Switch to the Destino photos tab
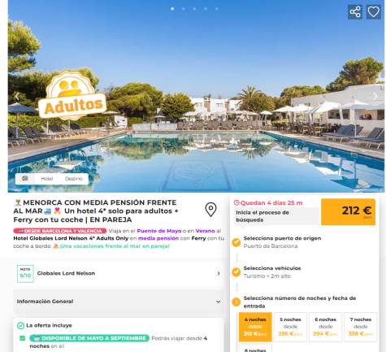The width and height of the screenshot is (386, 352). 73,179
